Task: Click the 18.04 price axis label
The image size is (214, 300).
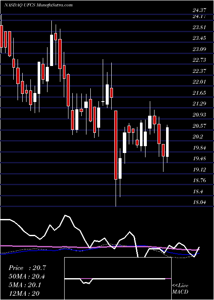Action: tap(199, 202)
